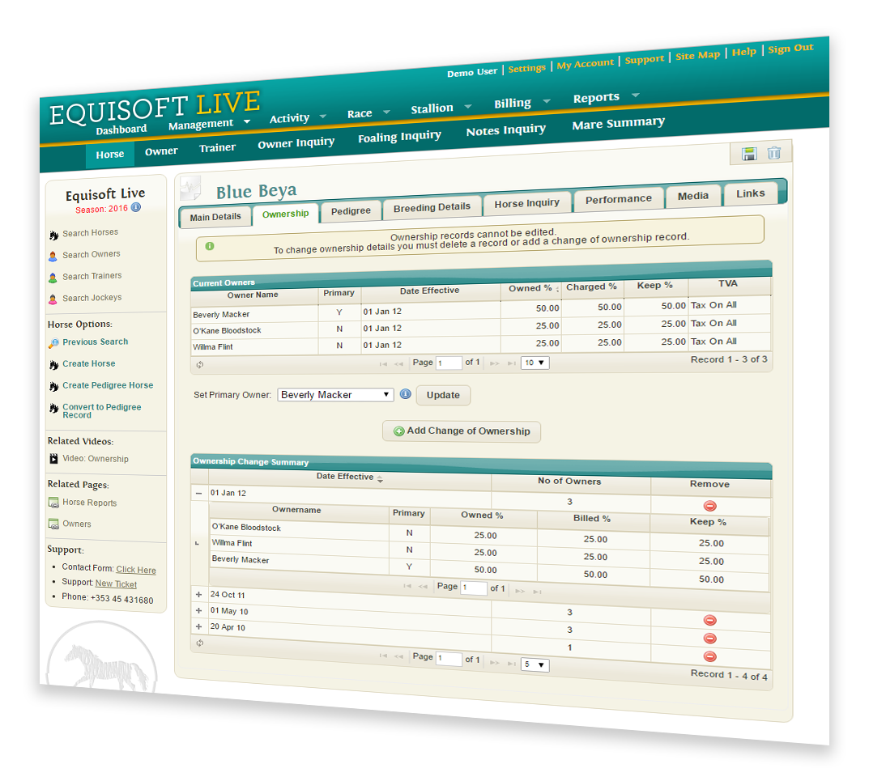Expand the 24 Oct 11 row
Image resolution: width=869 pixels, height=781 pixels.
tap(198, 594)
